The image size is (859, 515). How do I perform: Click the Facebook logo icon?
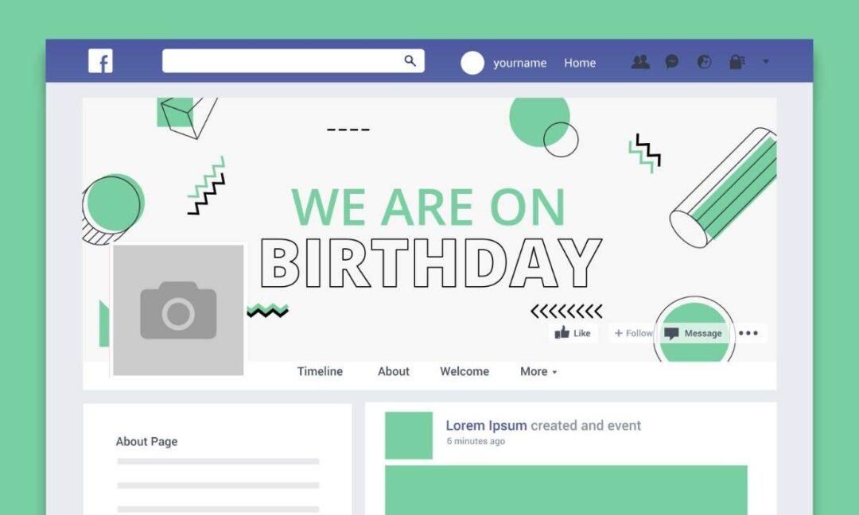(x=100, y=60)
